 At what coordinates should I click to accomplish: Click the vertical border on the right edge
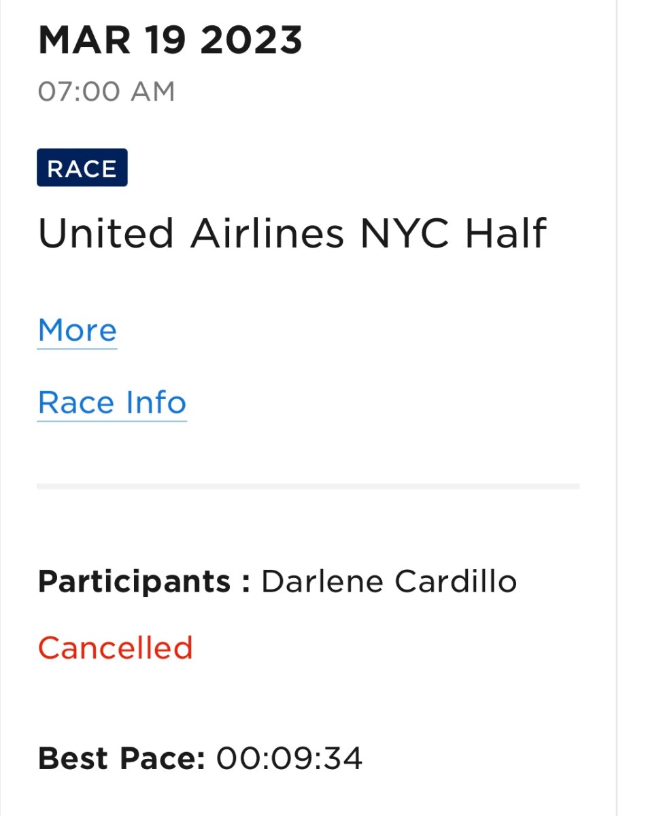coord(616,408)
